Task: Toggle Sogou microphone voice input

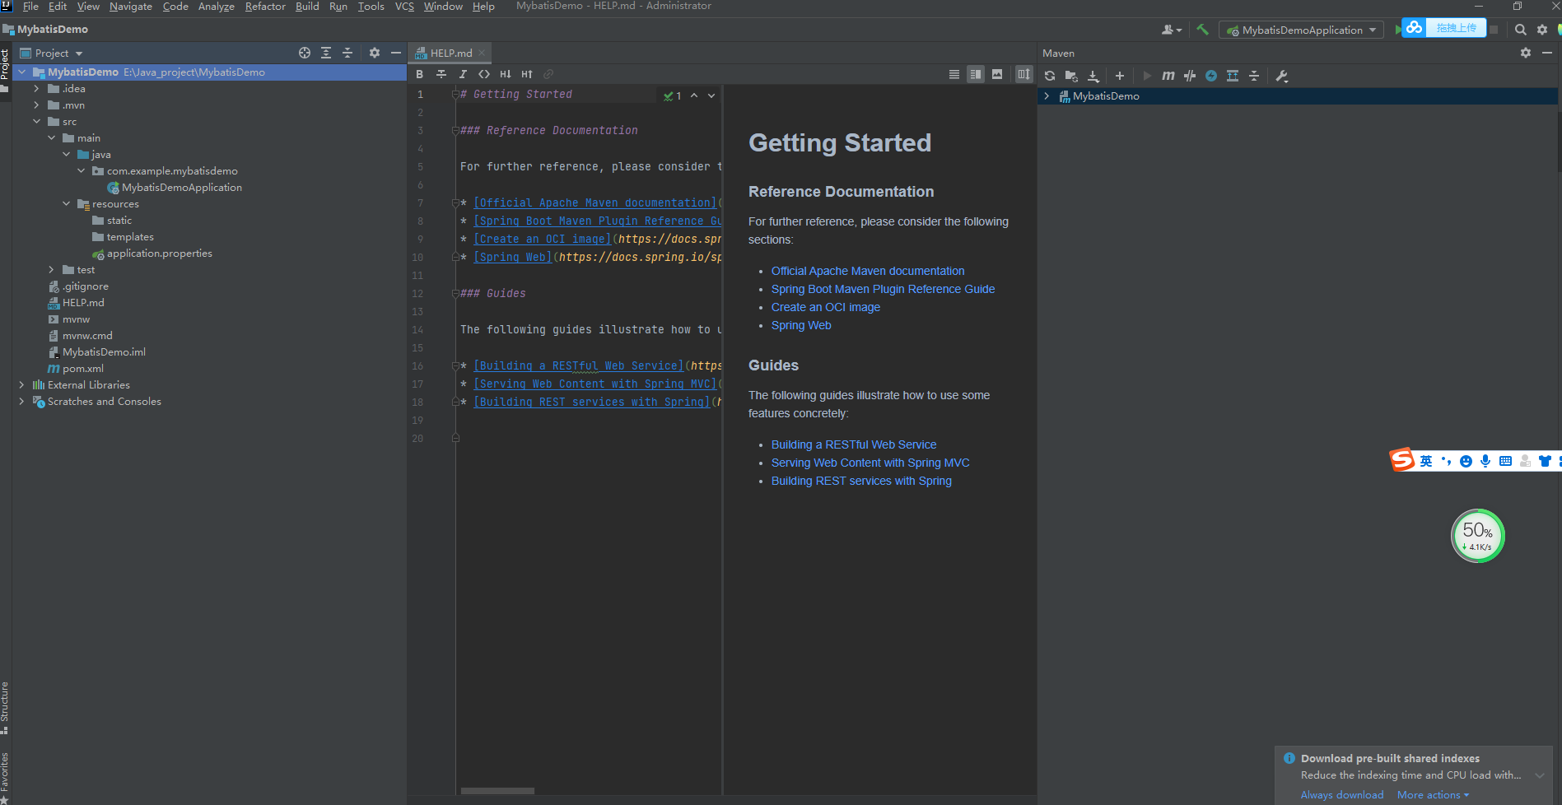Action: tap(1485, 461)
